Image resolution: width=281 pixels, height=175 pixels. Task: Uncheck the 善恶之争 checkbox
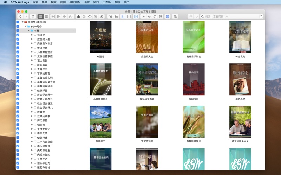point(18,133)
